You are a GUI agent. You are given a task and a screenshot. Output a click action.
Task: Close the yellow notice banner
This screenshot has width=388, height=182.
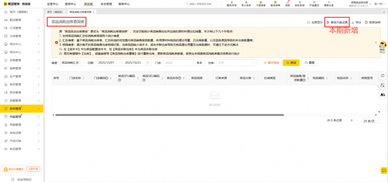click(x=376, y=43)
